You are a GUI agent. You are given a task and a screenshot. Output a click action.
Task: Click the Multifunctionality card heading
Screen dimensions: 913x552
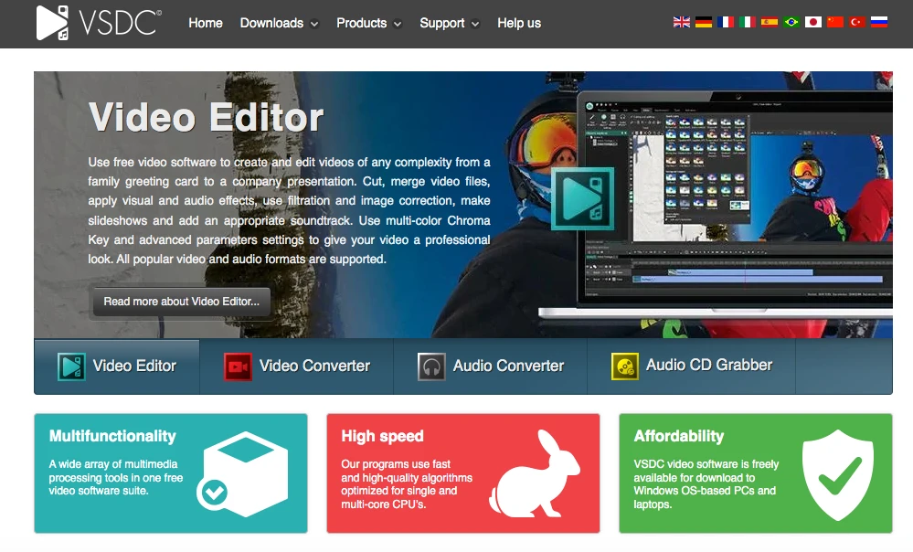tap(112, 436)
